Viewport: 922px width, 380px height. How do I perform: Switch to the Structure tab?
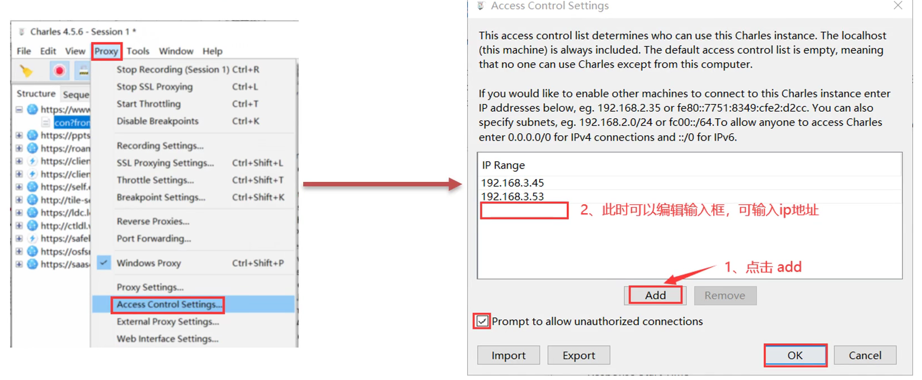36,93
